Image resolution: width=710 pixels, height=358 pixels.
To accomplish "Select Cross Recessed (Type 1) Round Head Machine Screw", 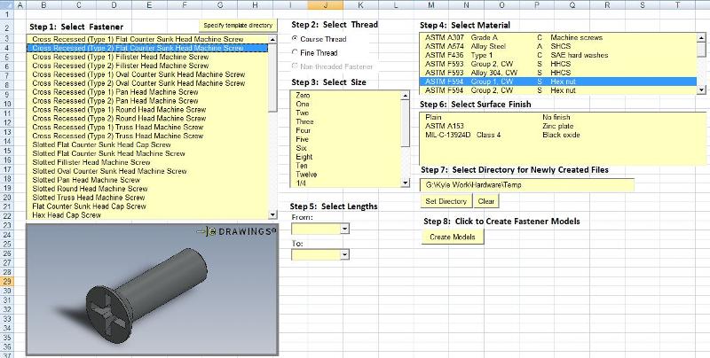I will (x=147, y=109).
